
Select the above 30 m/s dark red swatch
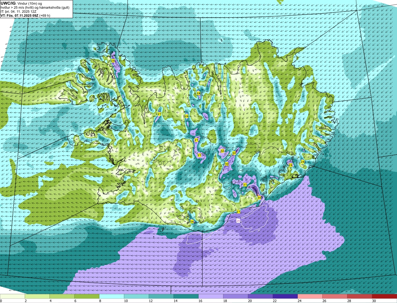[385, 296]
